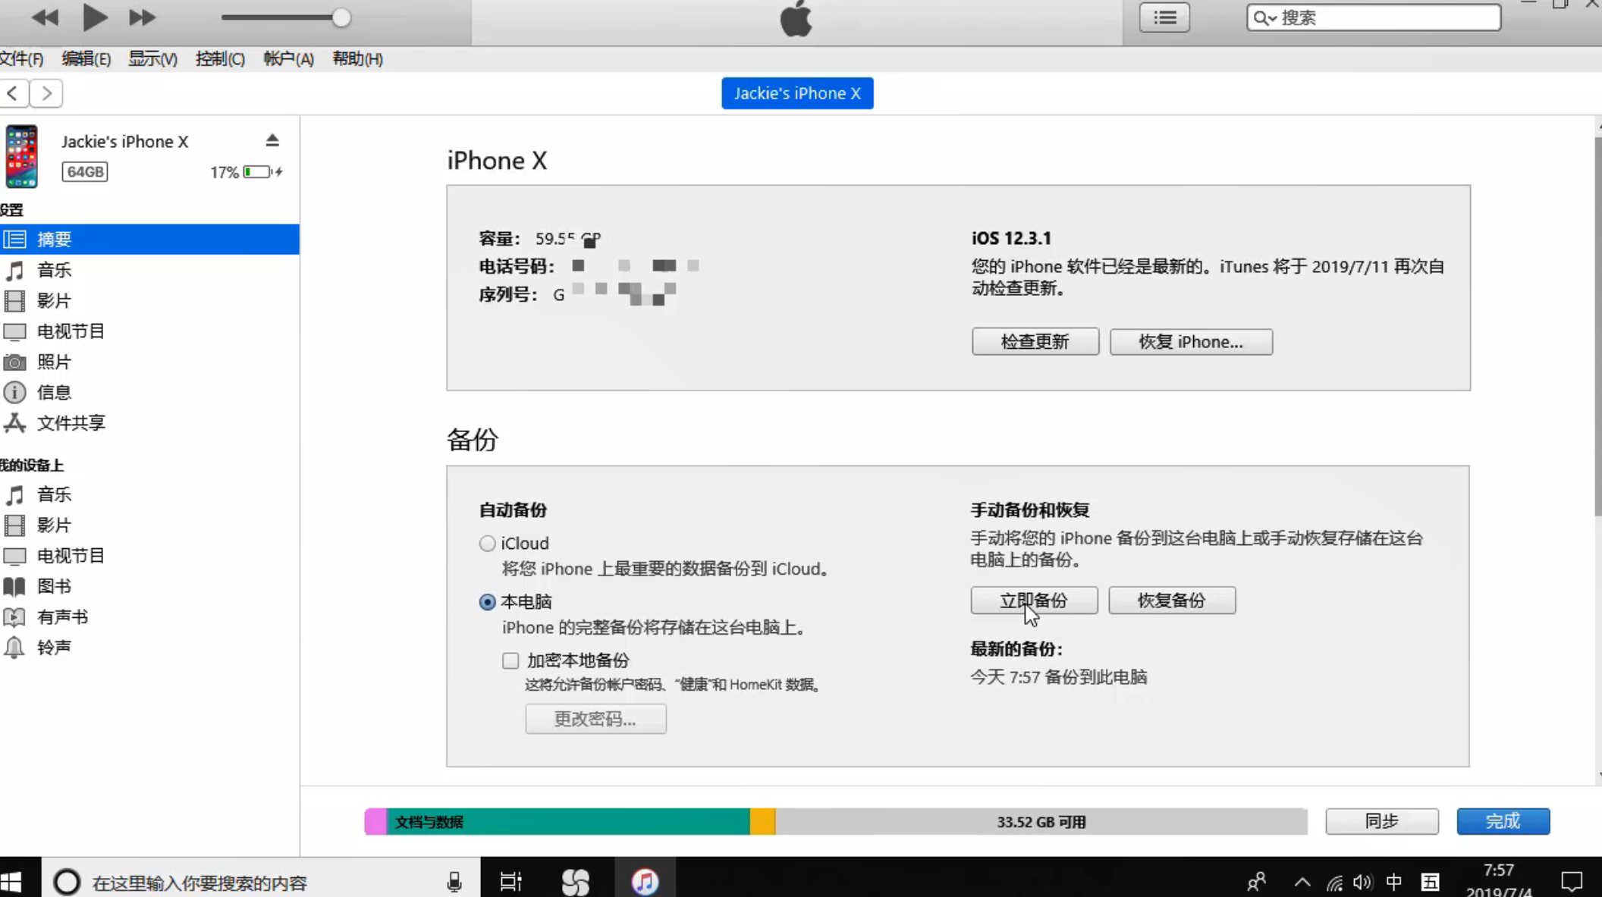Click the search magnifier dropdown icon

[x=1264, y=18]
